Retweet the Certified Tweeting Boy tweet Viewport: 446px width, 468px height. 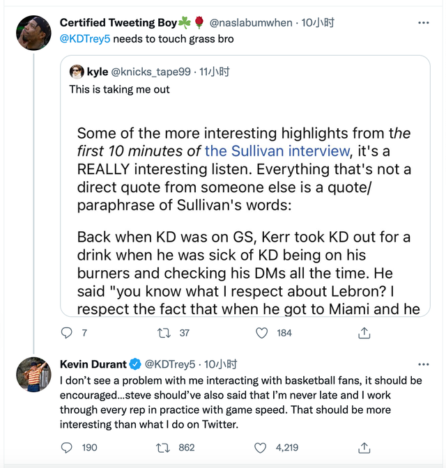pos(165,333)
